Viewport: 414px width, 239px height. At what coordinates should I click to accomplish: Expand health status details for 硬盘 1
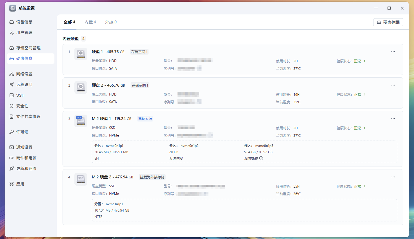pos(364,61)
